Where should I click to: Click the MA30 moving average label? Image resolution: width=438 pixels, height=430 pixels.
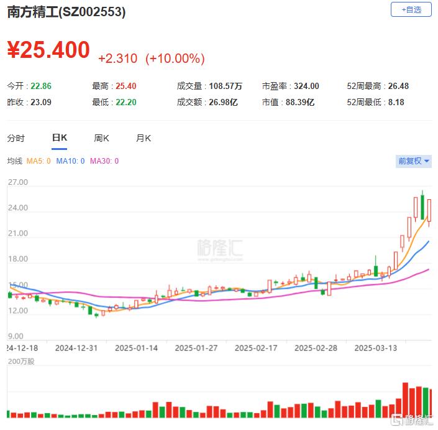click(104, 161)
